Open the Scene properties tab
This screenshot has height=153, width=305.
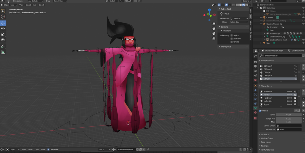click(256, 75)
